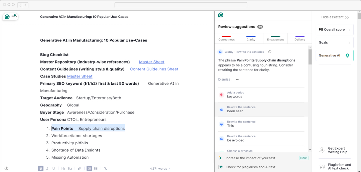Click highlighted Pain Points Supply chain disruptions
The height and width of the screenshot is (172, 361).
pos(88,129)
